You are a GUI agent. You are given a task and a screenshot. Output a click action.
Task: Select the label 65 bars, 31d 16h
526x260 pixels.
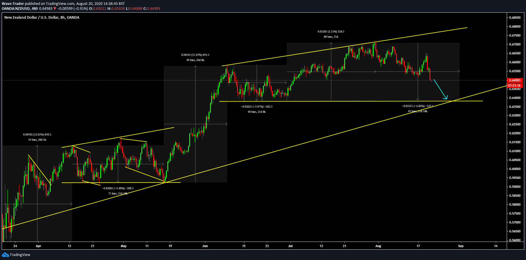click(418, 111)
